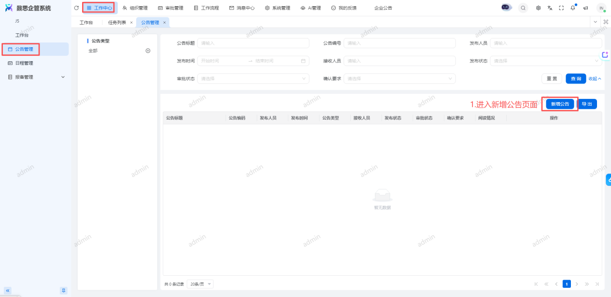Image resolution: width=611 pixels, height=297 pixels.
Task: Collapse filters using 收起 link
Action: (x=595, y=79)
